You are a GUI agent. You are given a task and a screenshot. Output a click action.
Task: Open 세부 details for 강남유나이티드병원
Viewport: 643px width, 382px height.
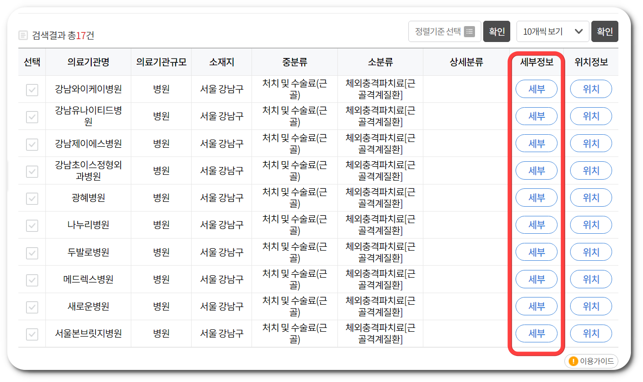[536, 116]
